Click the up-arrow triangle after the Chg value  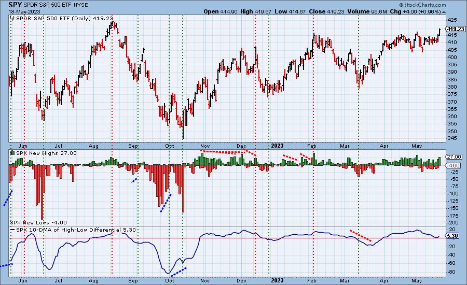click(x=444, y=12)
